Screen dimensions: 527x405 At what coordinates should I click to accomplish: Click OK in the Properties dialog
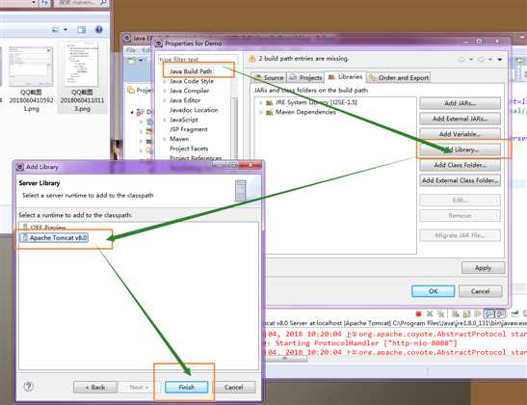point(434,291)
